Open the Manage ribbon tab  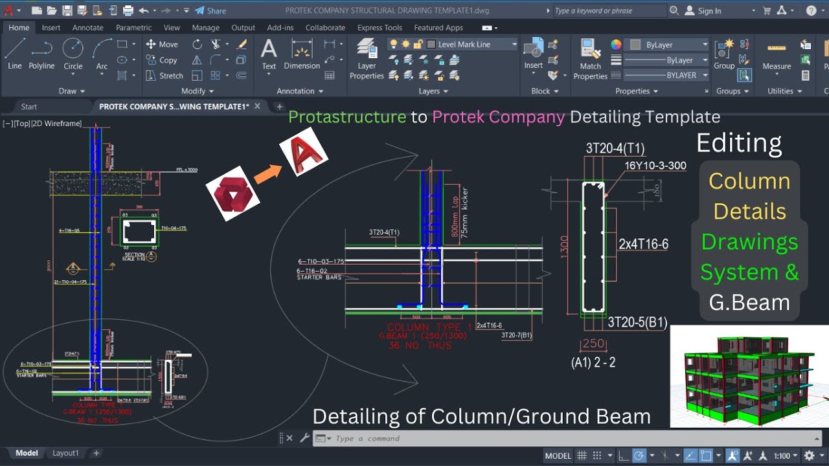coord(206,28)
